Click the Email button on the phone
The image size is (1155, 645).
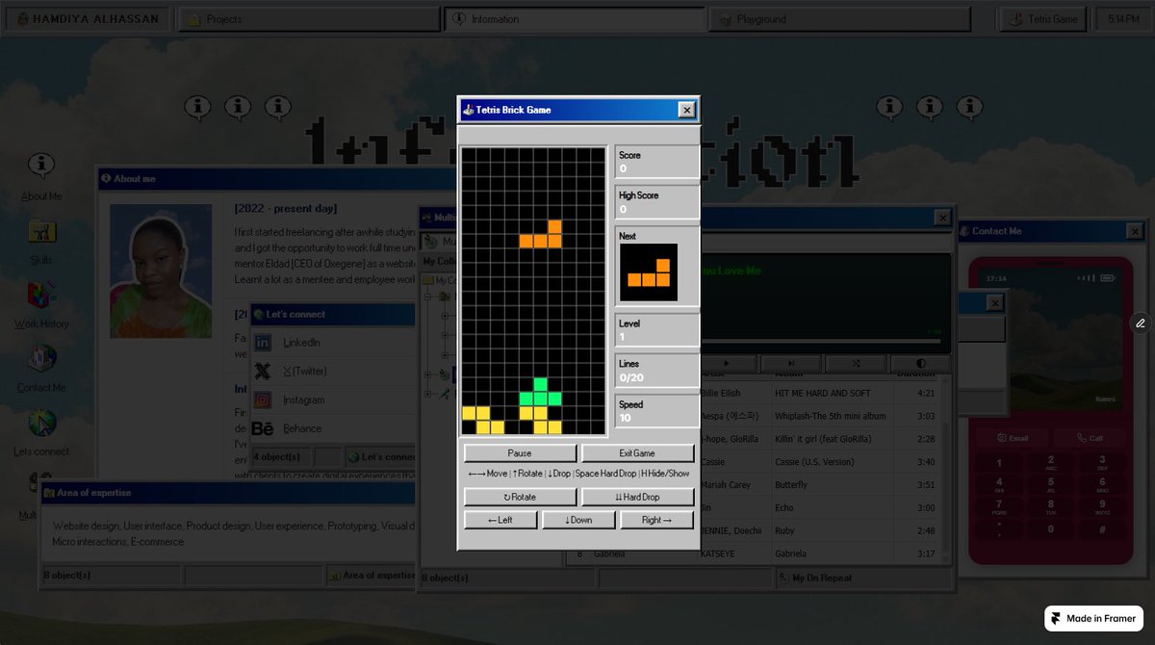point(1013,438)
